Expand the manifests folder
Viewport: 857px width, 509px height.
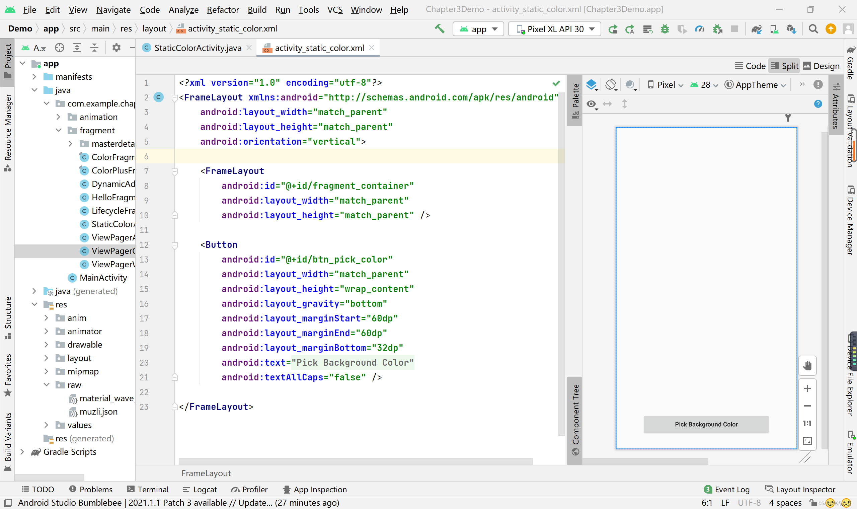pyautogui.click(x=34, y=77)
